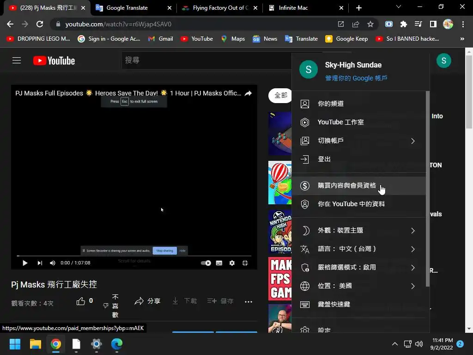Switch to the Flying Factory tab

220,8
